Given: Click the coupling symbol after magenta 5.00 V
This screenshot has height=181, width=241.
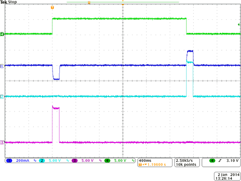Looking at the screenshot, I should tap(100, 161).
